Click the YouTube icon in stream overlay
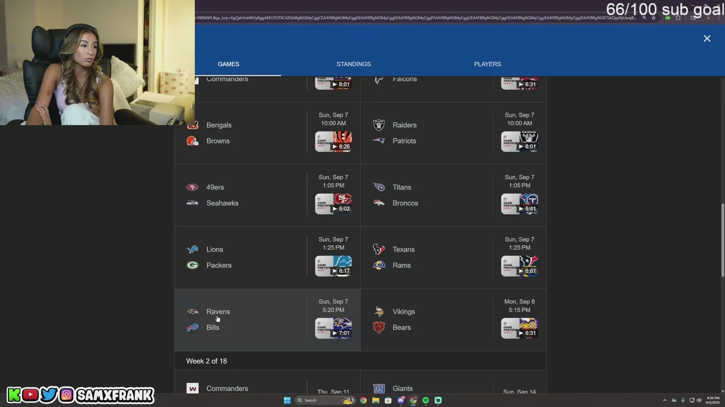The height and width of the screenshot is (407, 725). point(31,395)
